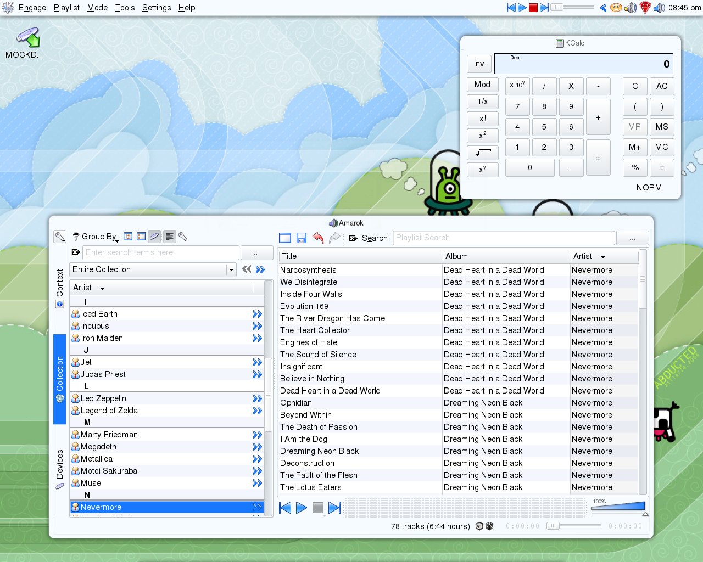This screenshot has width=703, height=562.
Task: Toggle random mode dice icon in status bar
Action: [489, 526]
